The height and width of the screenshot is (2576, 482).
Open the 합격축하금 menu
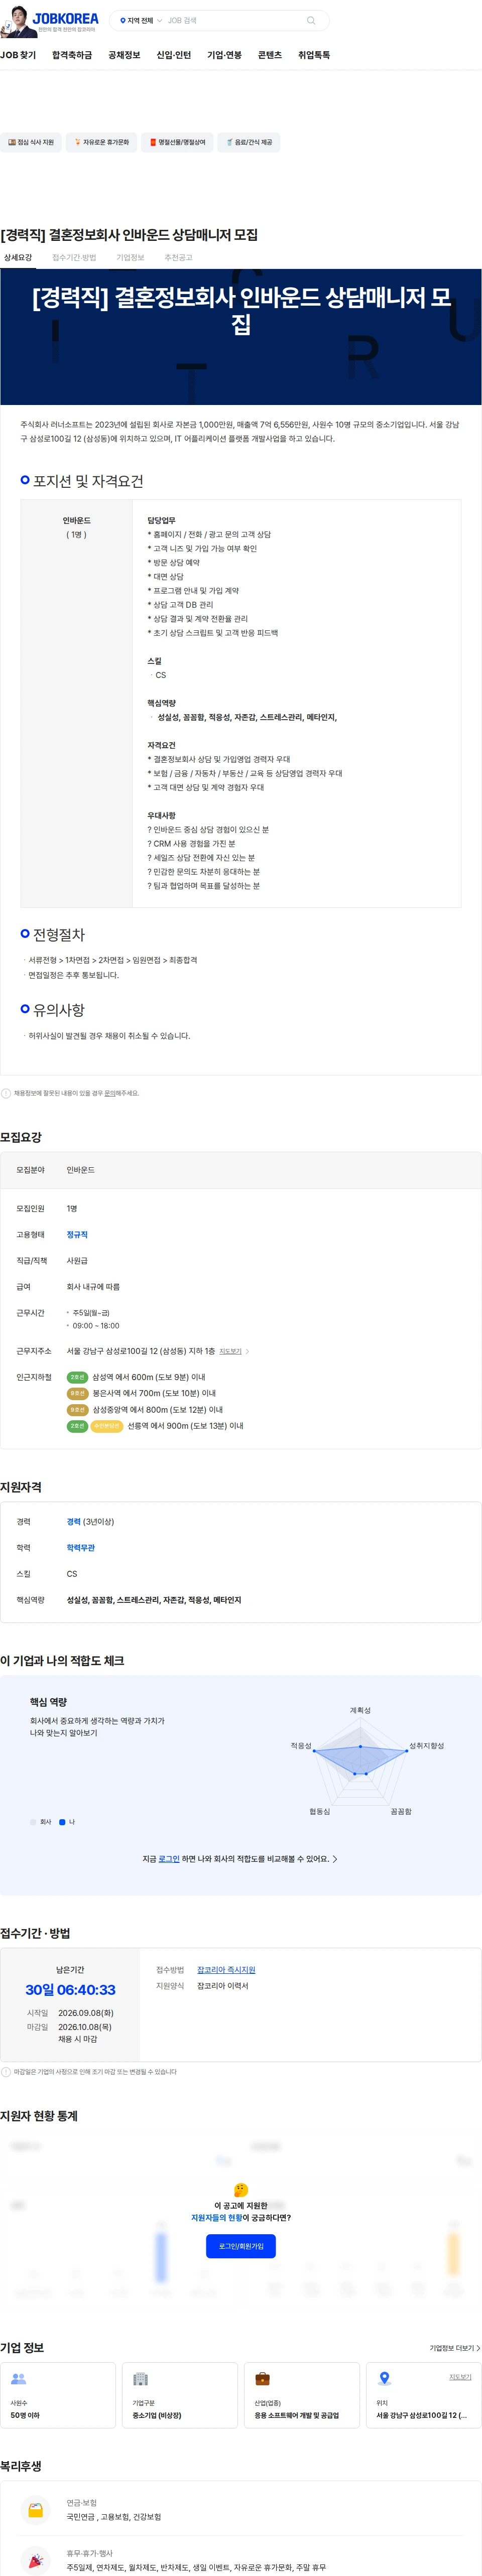coord(72,55)
